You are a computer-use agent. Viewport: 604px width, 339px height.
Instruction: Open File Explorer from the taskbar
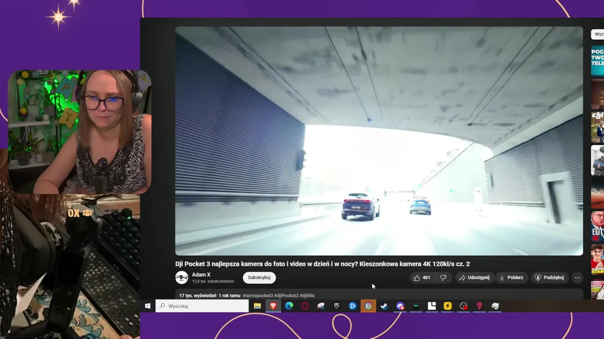pos(257,306)
